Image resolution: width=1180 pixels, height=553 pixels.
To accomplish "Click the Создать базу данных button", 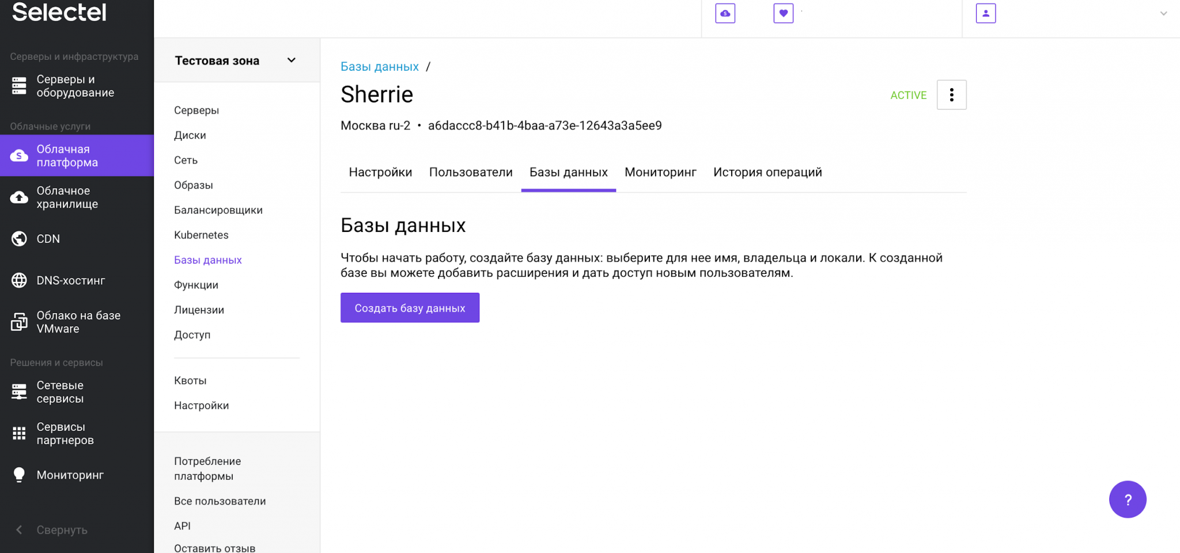I will tap(410, 308).
